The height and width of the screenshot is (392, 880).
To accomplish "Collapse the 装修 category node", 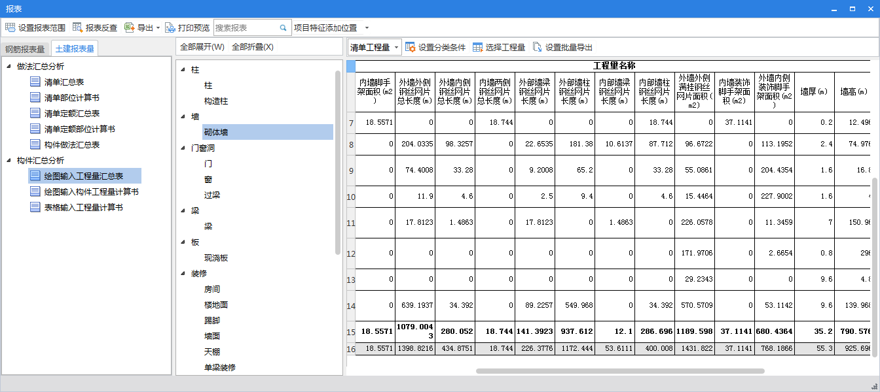I will pos(183,273).
